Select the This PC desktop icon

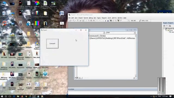(x=4, y=4)
